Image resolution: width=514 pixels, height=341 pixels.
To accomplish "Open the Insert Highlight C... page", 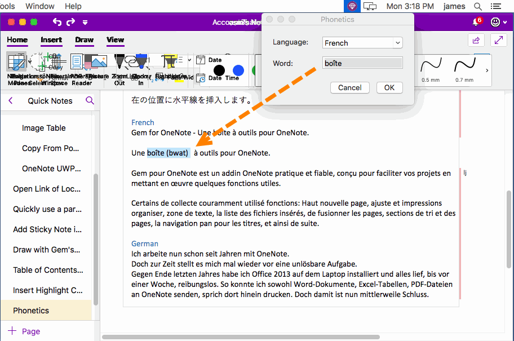I will (x=47, y=290).
